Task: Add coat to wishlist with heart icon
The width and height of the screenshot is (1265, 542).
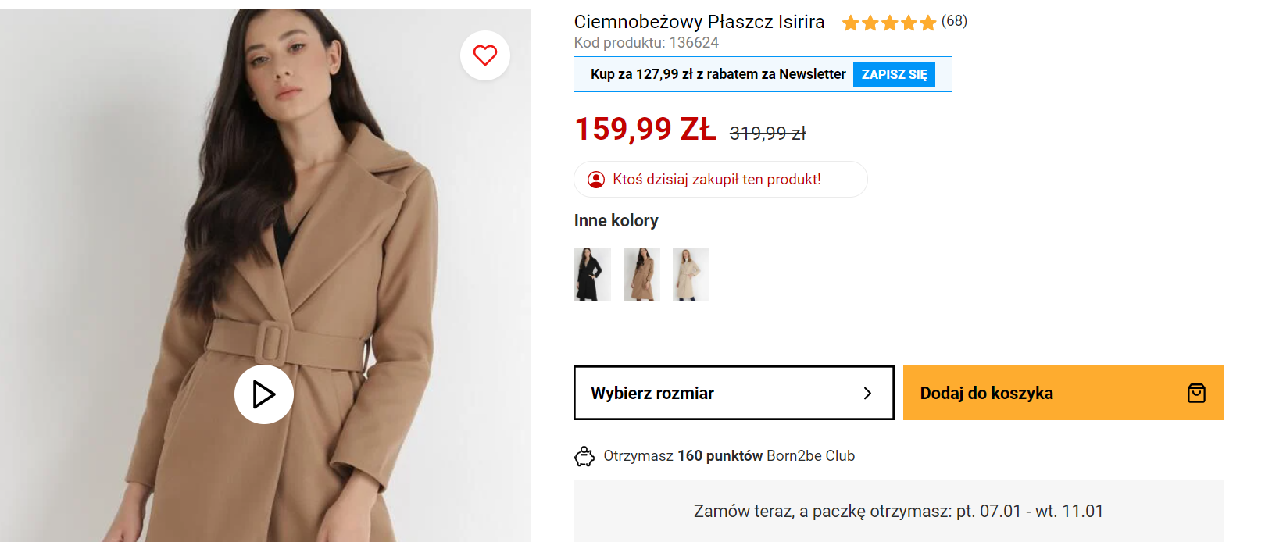Action: click(x=485, y=55)
